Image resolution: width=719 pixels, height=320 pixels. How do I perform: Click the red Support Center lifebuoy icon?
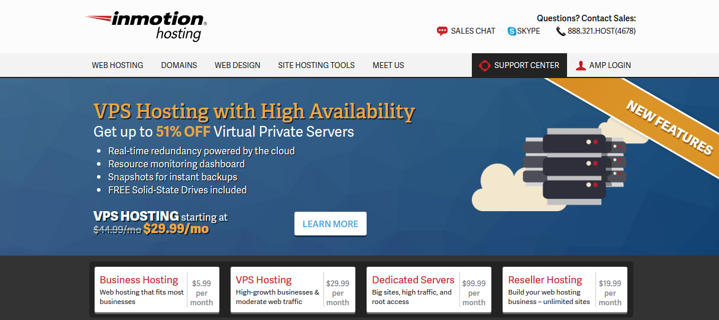(485, 66)
